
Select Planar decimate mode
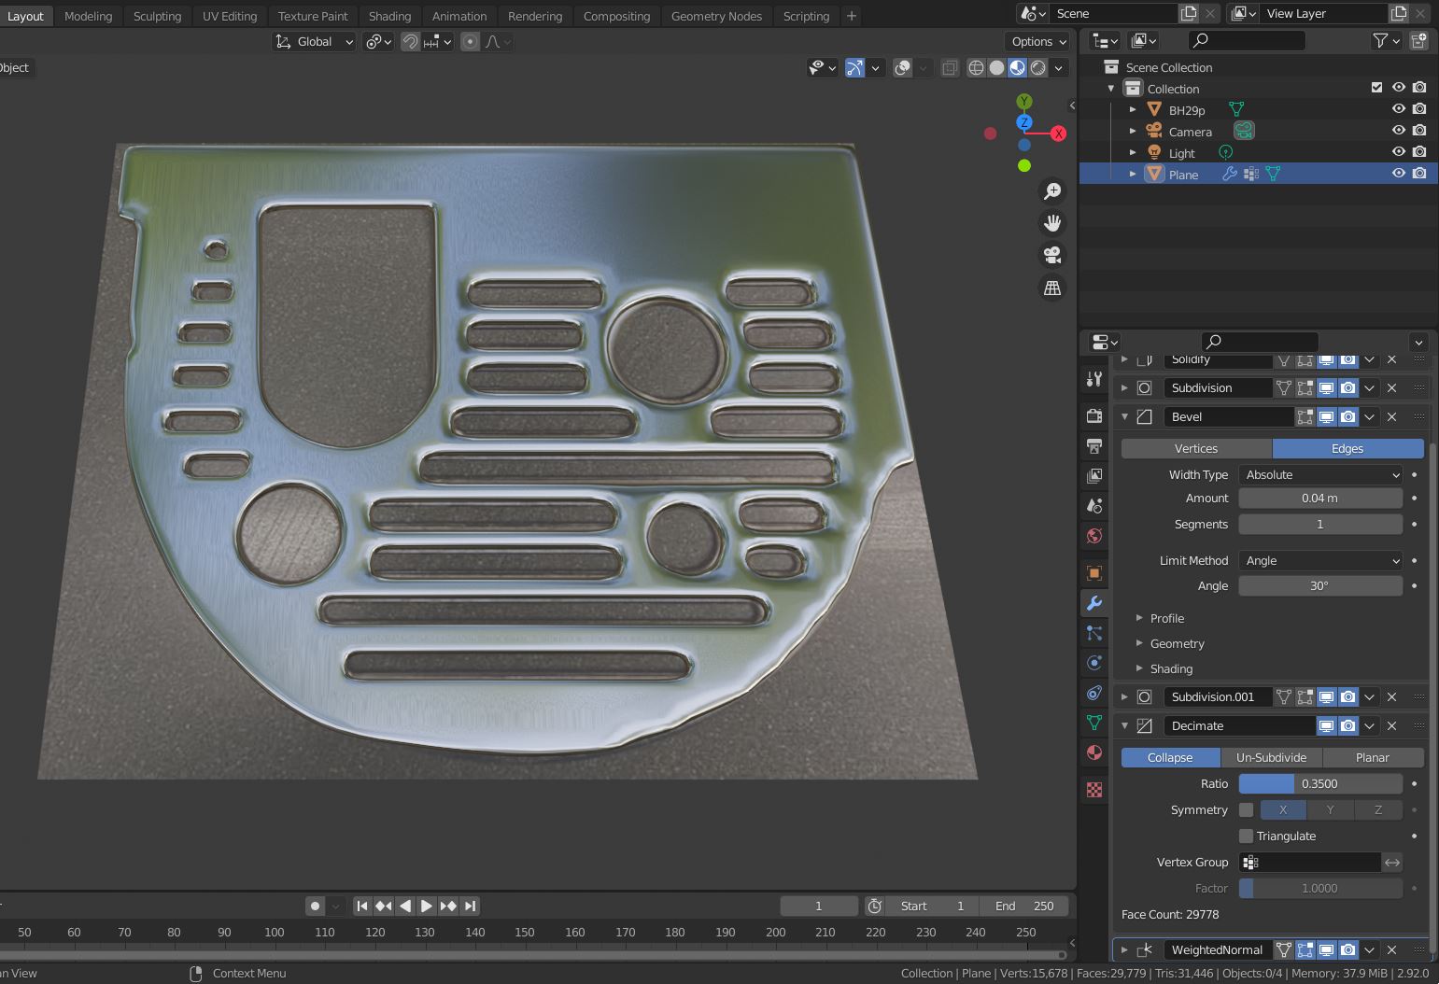(1373, 757)
